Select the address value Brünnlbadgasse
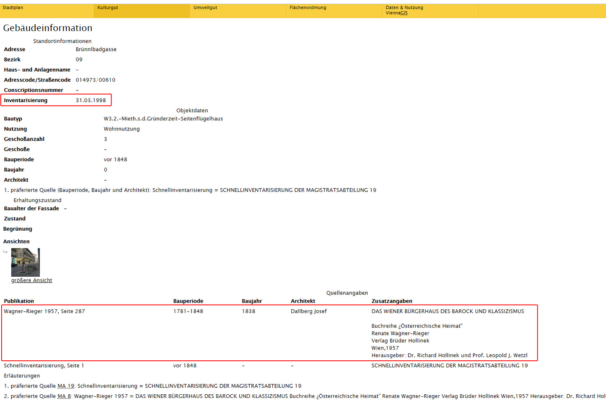The width and height of the screenshot is (606, 404). coord(96,49)
